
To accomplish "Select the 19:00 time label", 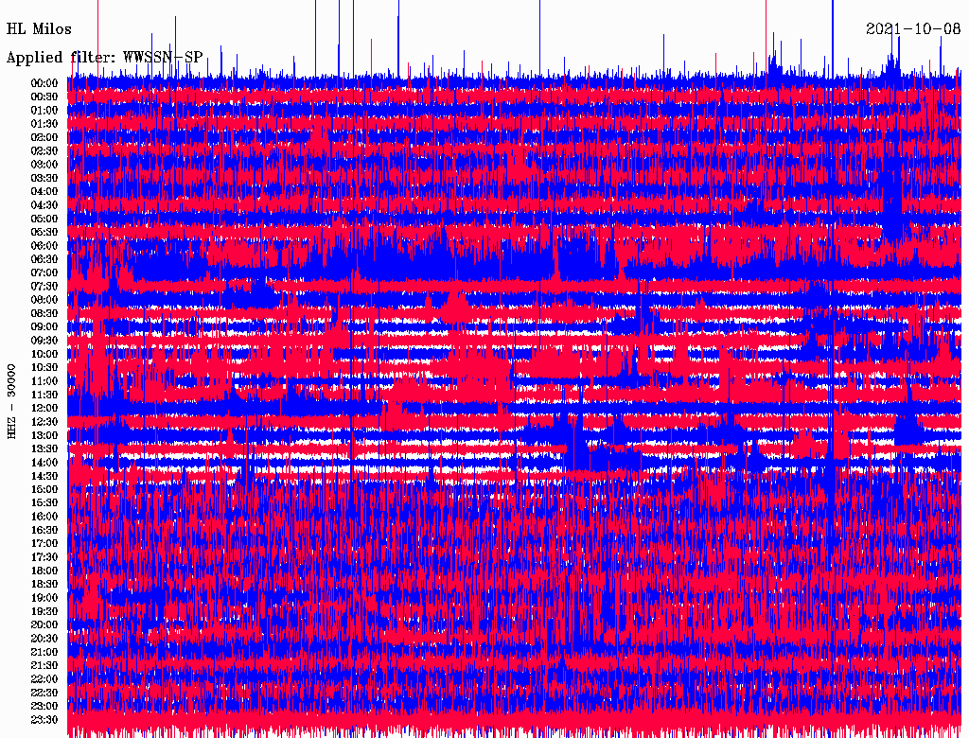I will coord(44,598).
